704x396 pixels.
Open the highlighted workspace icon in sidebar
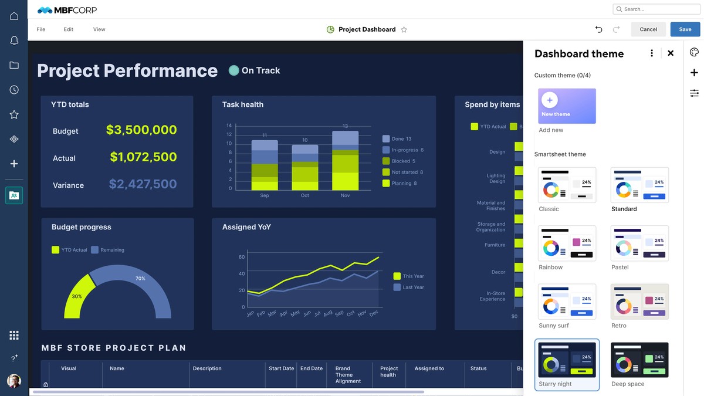[14, 195]
